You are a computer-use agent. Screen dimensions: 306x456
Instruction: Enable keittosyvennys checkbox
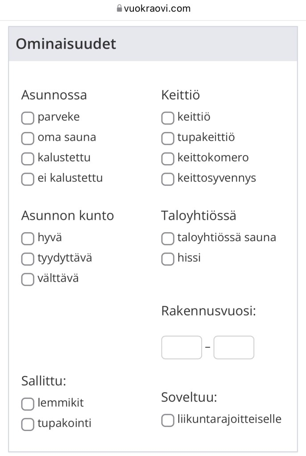pos(168,179)
